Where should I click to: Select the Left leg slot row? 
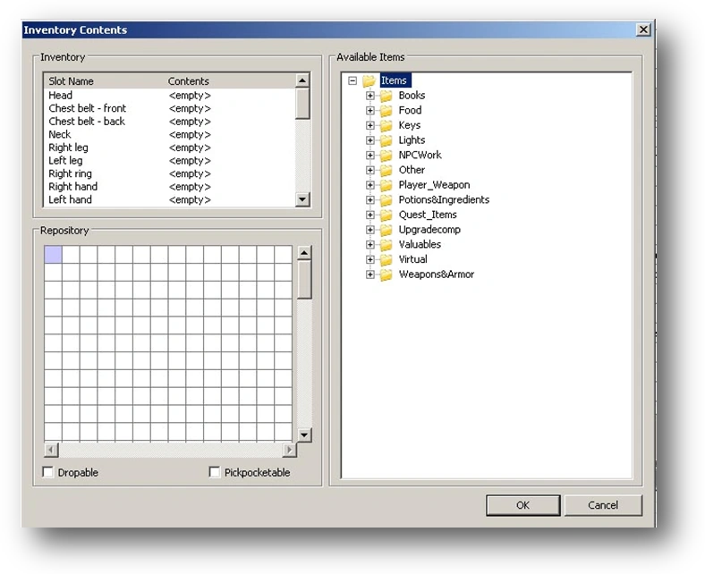[x=170, y=160]
